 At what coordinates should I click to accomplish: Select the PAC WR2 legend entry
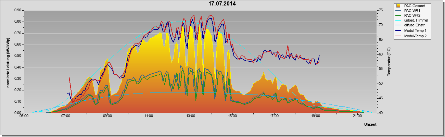[412, 16]
